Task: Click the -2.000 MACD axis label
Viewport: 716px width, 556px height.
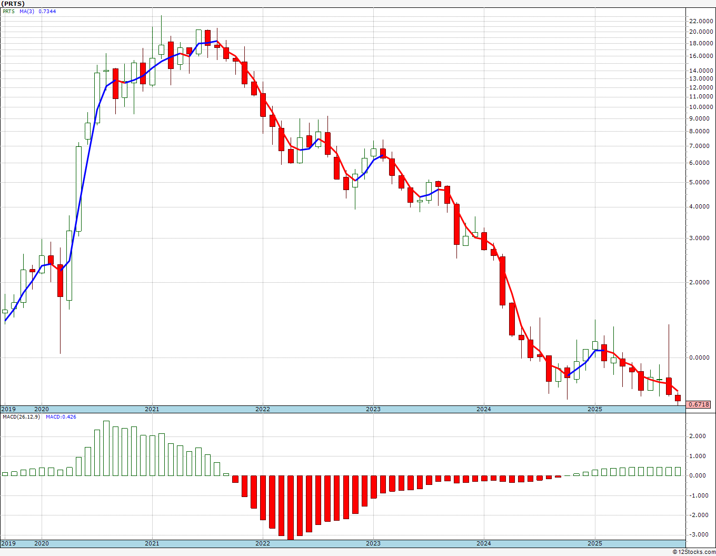Action: tap(698, 515)
